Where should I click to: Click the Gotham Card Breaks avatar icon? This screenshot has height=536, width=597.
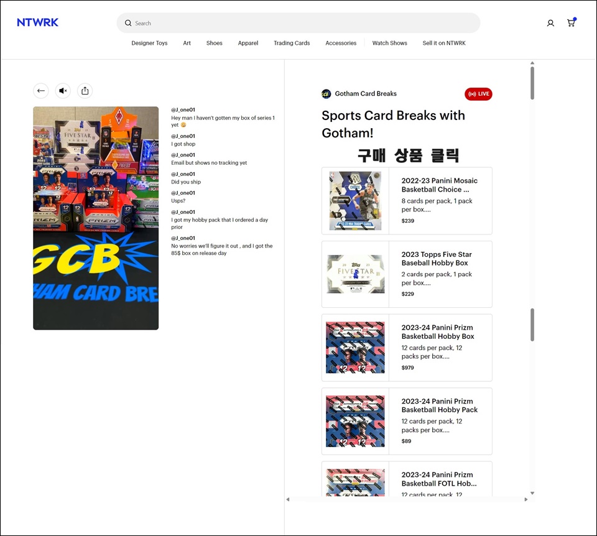point(326,94)
